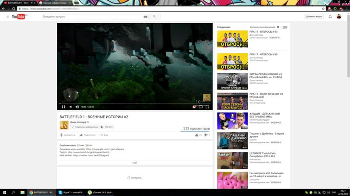Open File Explorer from taskbar
The width and height of the screenshot is (350, 196).
[x=22, y=193]
